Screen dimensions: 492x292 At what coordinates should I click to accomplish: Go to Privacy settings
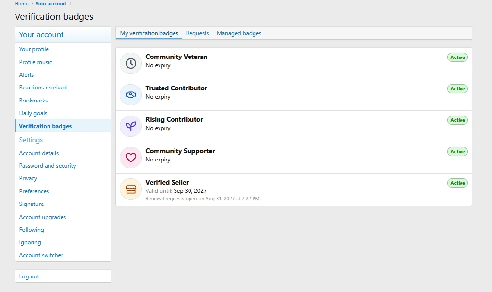(28, 178)
